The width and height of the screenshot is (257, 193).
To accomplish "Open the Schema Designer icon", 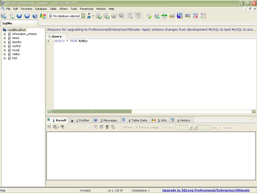I will click(x=203, y=16).
